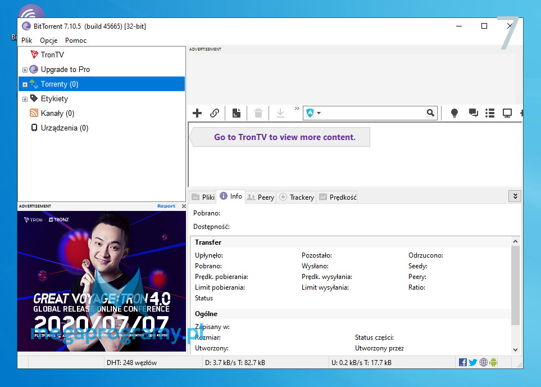Maximize the BitTorrent window
Image resolution: width=541 pixels, height=387 pixels.
[x=484, y=26]
